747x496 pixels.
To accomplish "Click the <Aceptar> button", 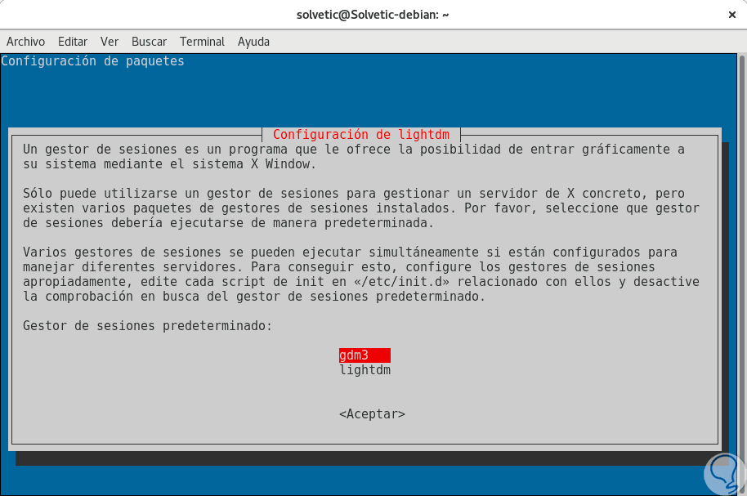I will pyautogui.click(x=372, y=414).
